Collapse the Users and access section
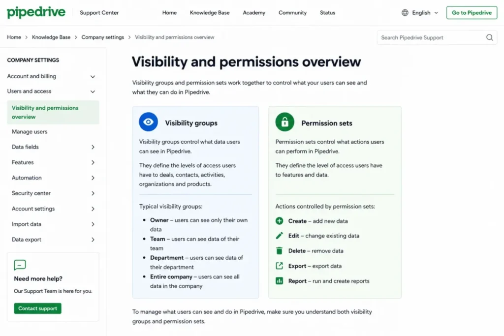 (93, 92)
